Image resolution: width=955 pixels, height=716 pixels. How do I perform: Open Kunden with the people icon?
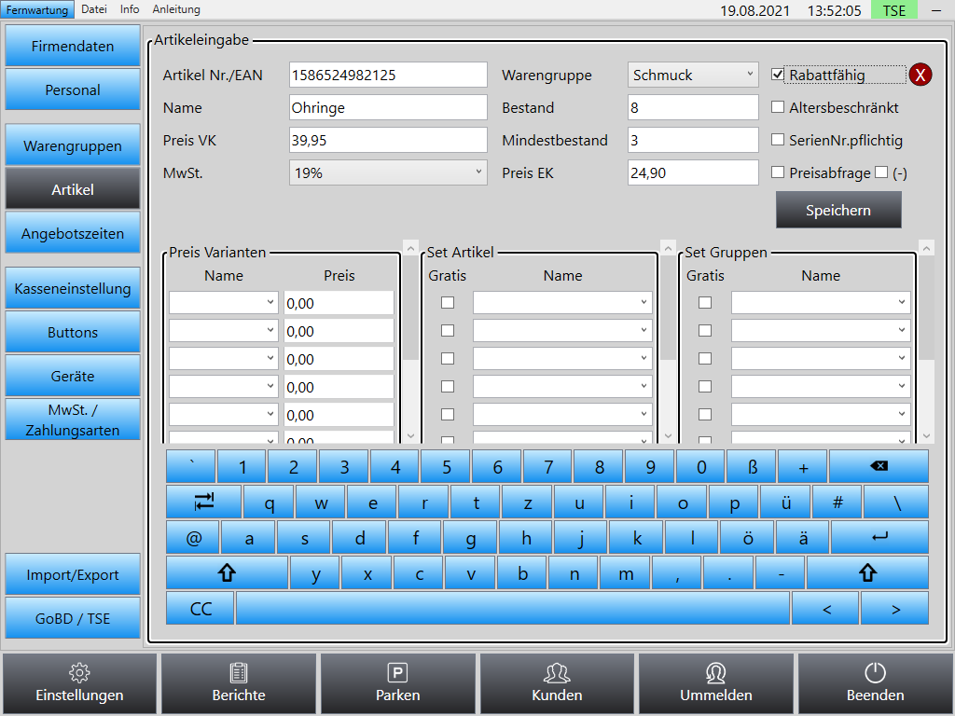point(557,683)
